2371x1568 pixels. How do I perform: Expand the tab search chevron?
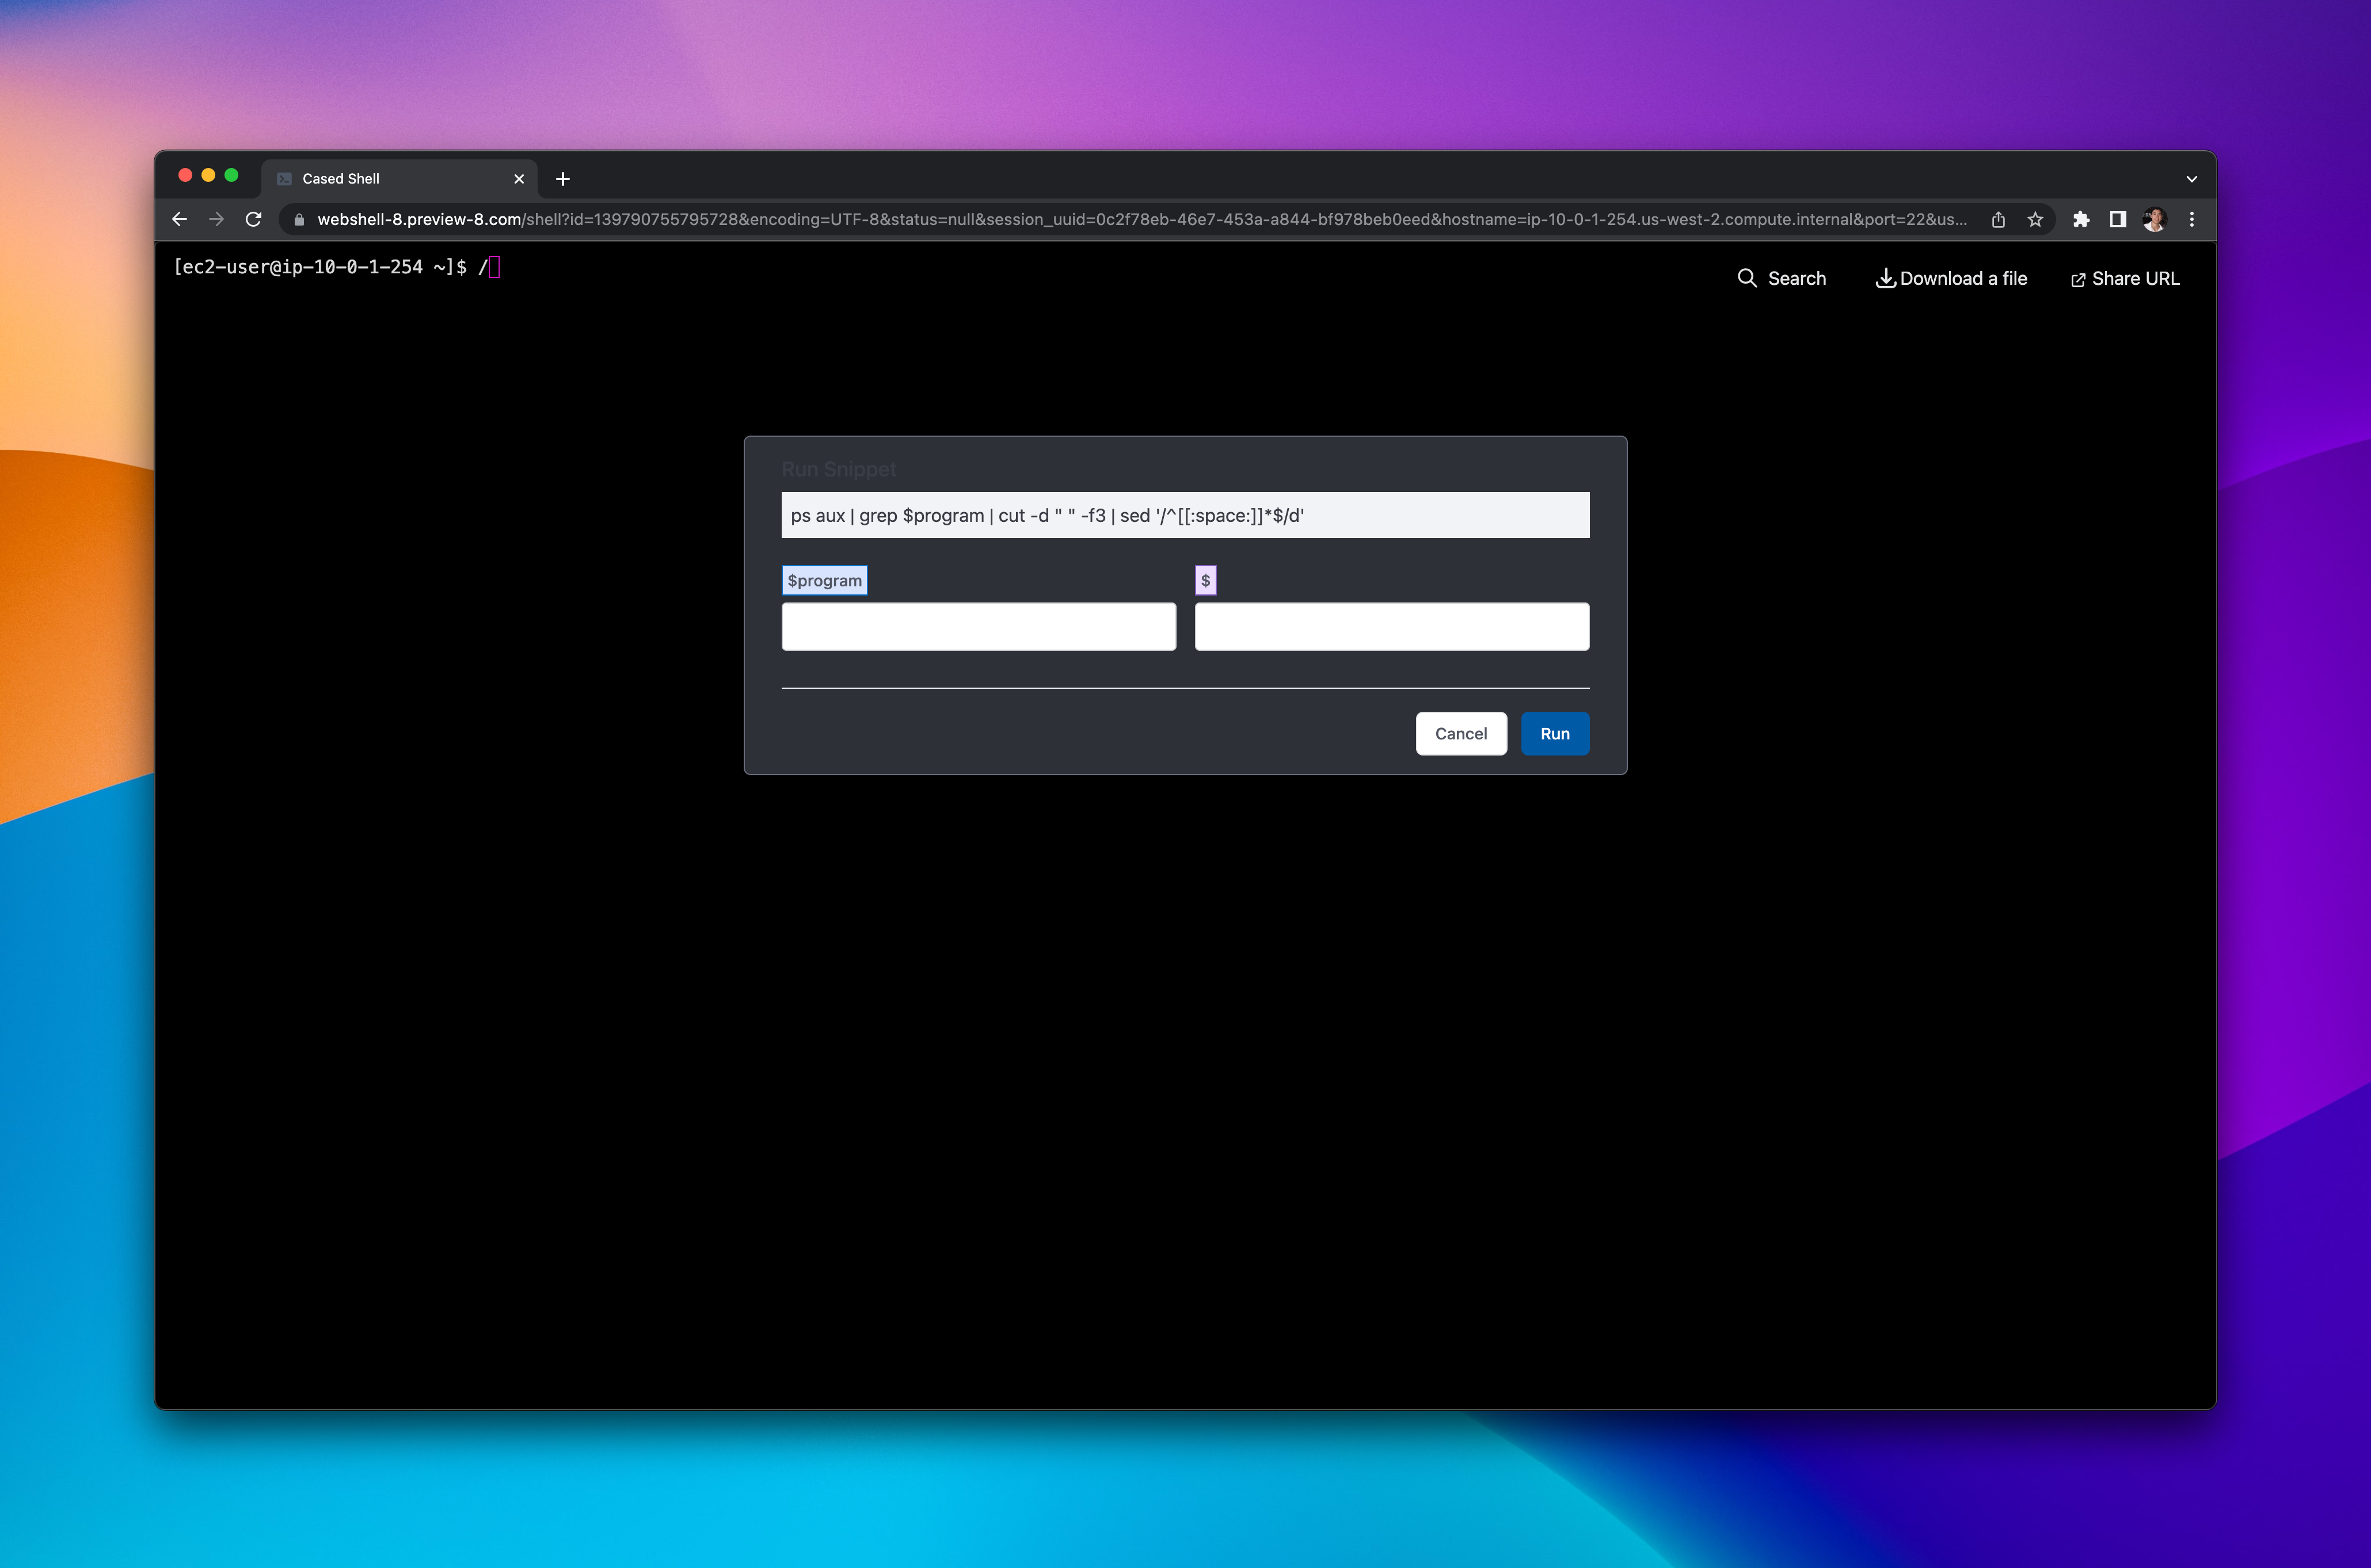coord(2192,179)
